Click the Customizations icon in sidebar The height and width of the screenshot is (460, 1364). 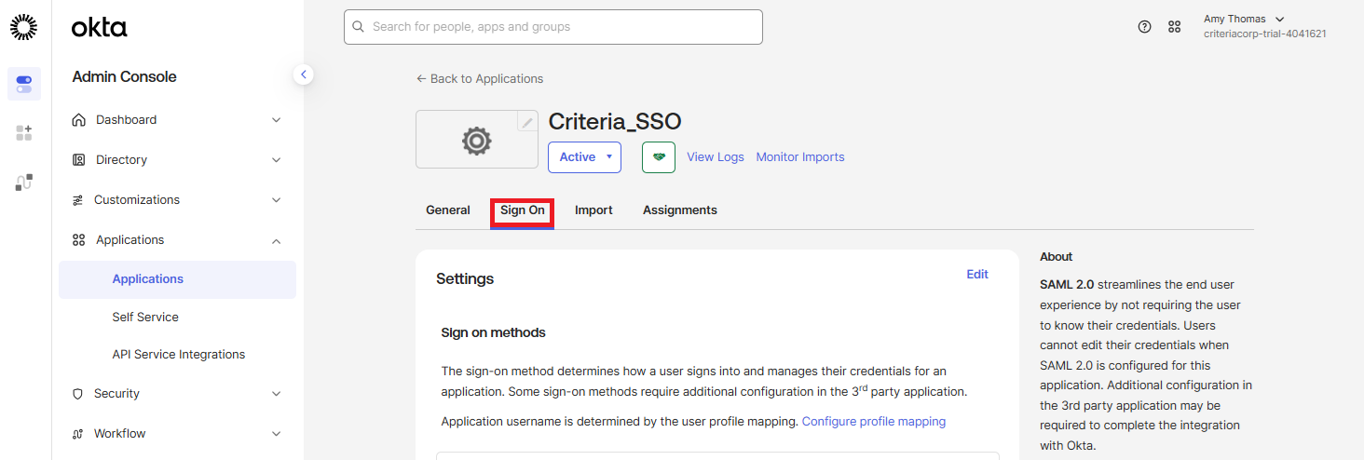pos(78,200)
